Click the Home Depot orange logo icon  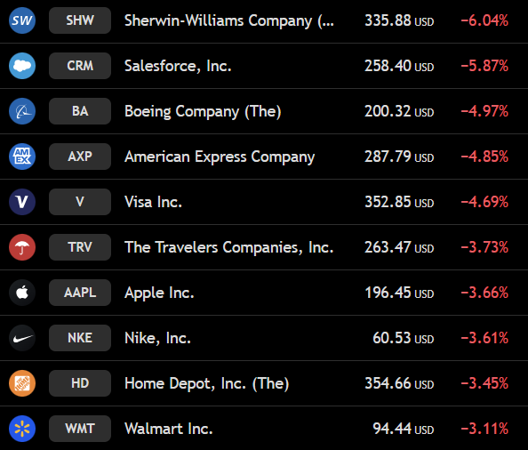click(22, 383)
